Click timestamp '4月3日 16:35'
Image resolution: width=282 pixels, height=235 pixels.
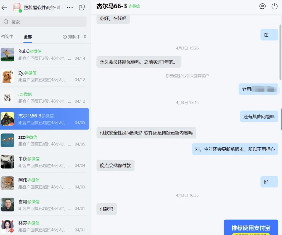pos(187,195)
